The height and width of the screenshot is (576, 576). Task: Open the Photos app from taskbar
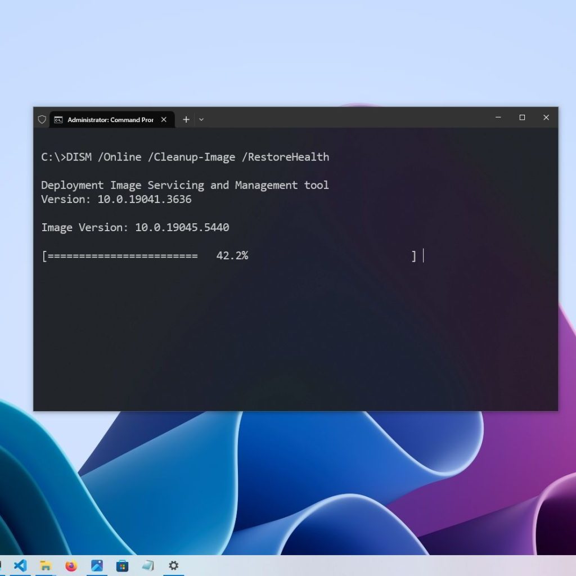point(97,565)
